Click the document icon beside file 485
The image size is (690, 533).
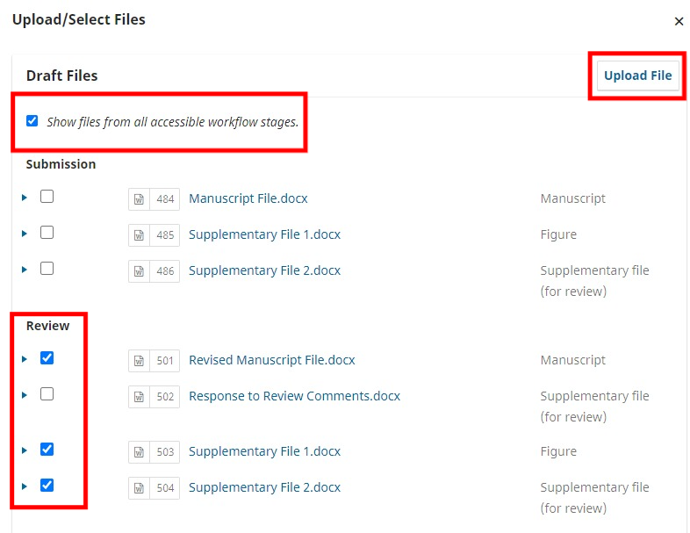click(139, 235)
